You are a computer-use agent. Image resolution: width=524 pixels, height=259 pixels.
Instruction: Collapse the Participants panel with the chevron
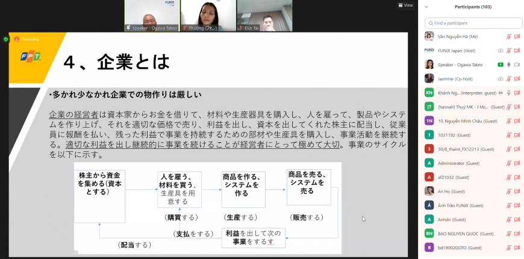[x=426, y=7]
